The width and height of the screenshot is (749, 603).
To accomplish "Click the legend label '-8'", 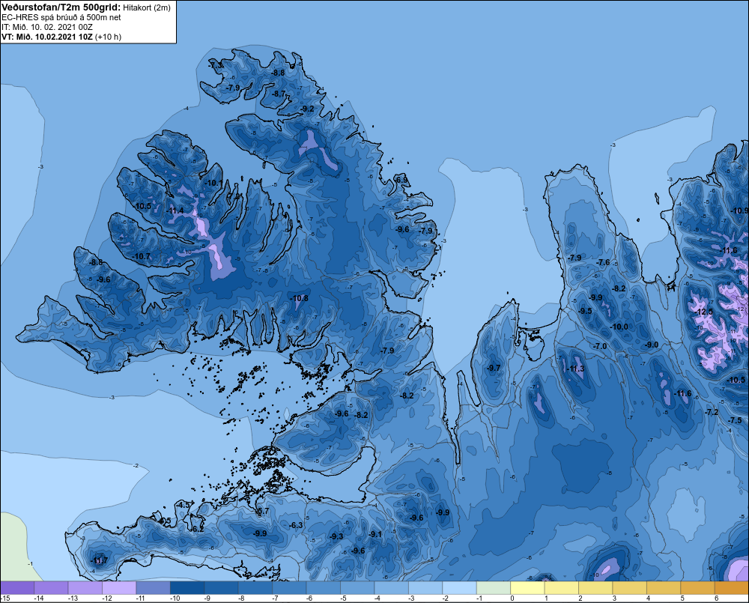I will 243,599.
